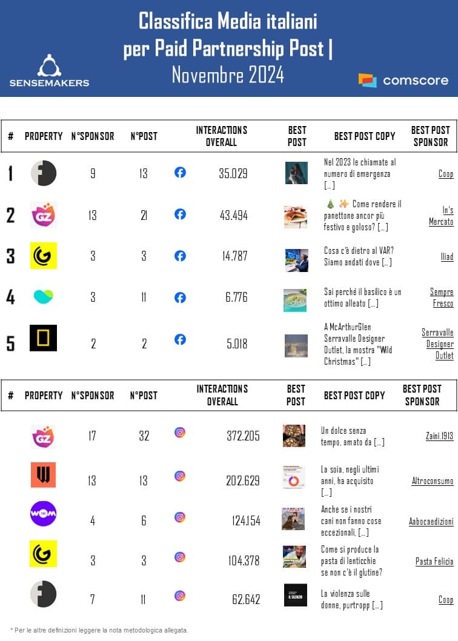Follow the Zaini 1913 sponsor link
This screenshot has height=641, width=458.
pos(439,436)
